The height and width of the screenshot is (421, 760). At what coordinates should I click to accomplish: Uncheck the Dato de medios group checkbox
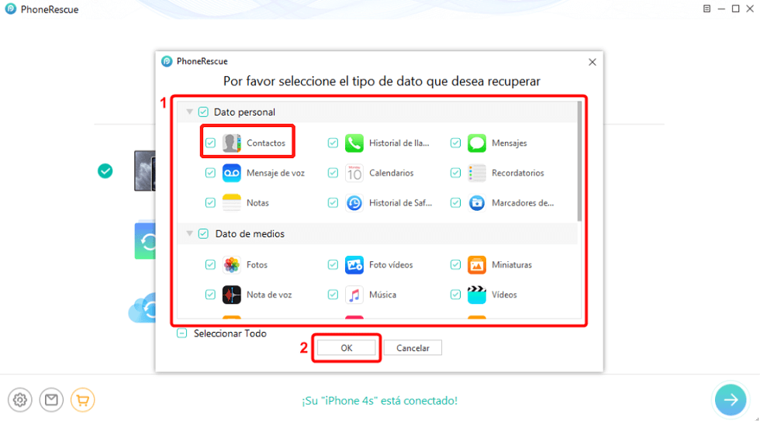[203, 233]
